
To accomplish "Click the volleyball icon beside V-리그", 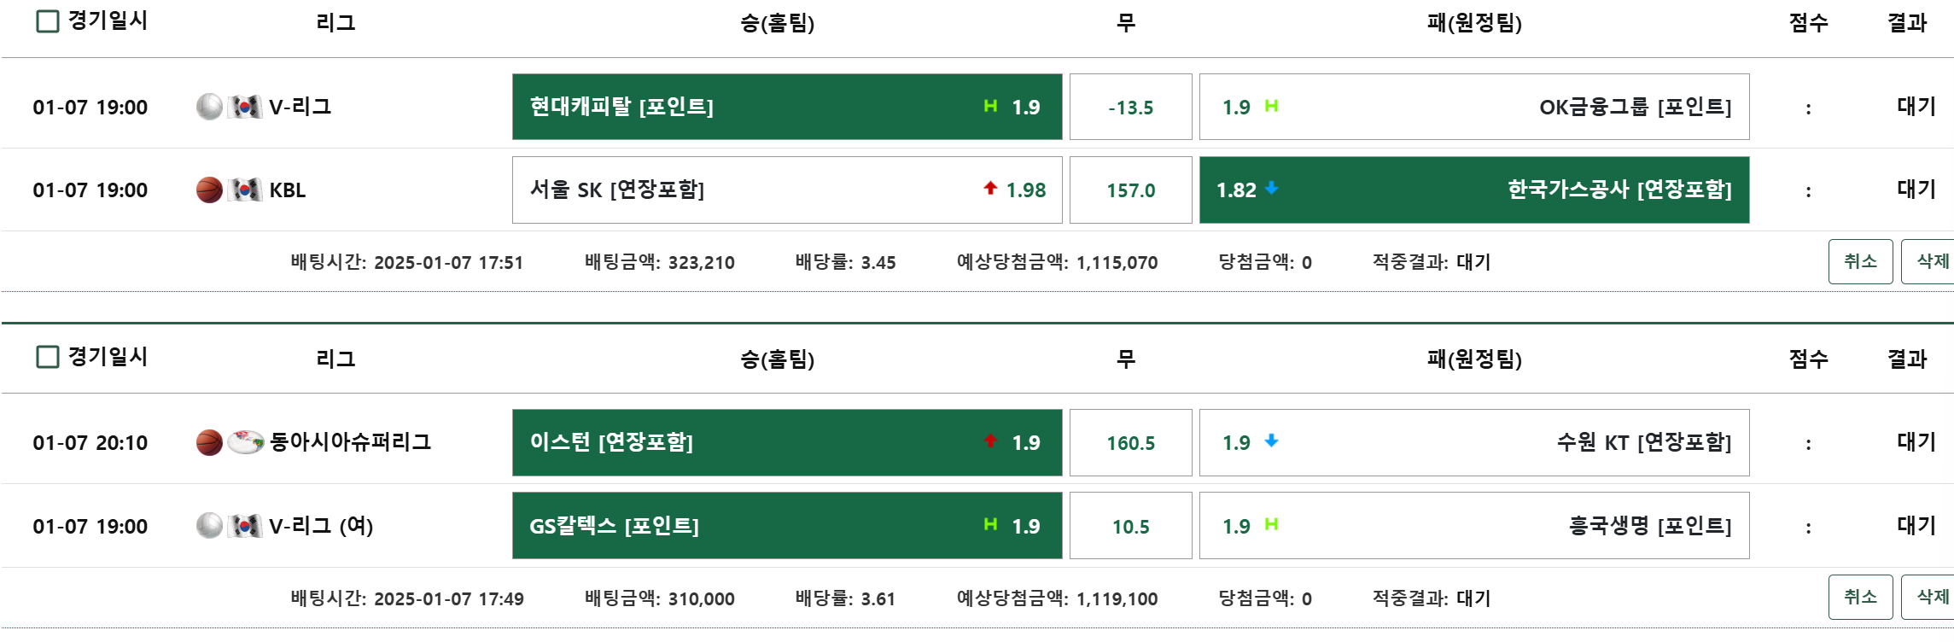I will click(209, 107).
